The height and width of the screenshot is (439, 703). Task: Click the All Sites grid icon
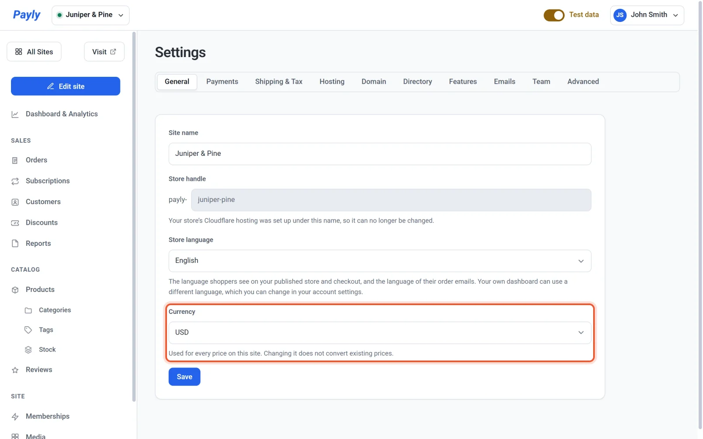pyautogui.click(x=18, y=52)
